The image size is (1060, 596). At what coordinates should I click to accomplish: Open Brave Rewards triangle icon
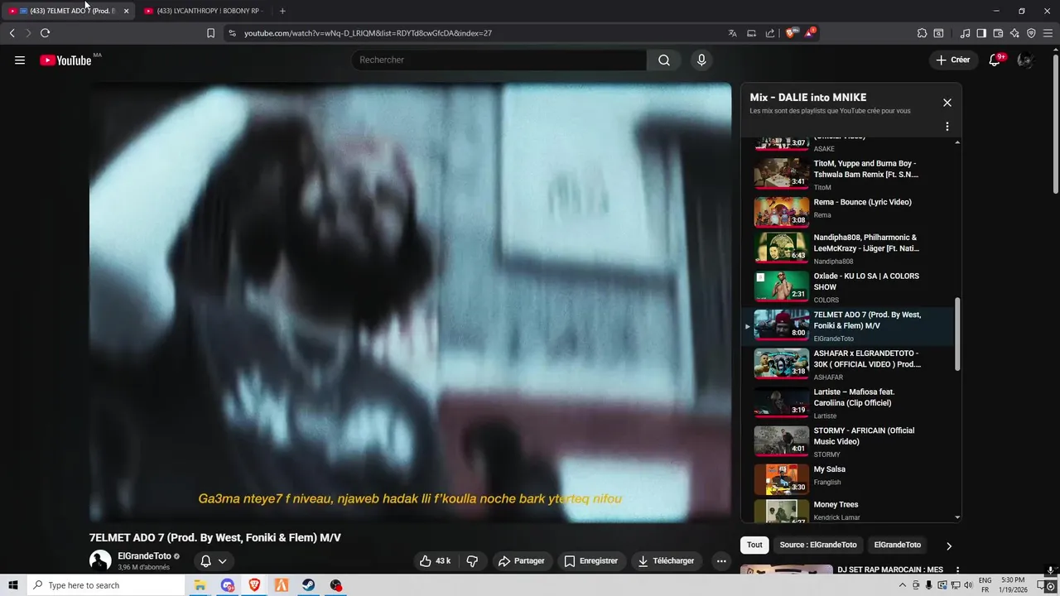(810, 33)
